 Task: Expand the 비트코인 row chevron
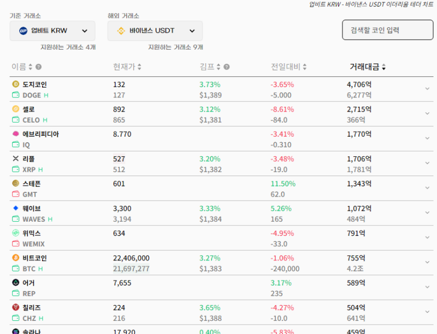tap(427, 262)
